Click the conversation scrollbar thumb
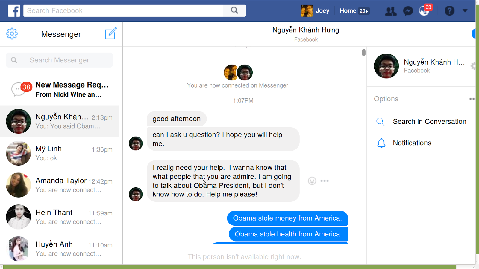Image resolution: width=479 pixels, height=269 pixels. [x=364, y=53]
